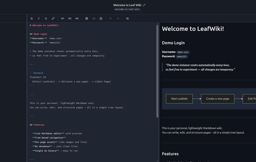
Task: Toggle preview visibility with eye icon
Action: [128, 19]
